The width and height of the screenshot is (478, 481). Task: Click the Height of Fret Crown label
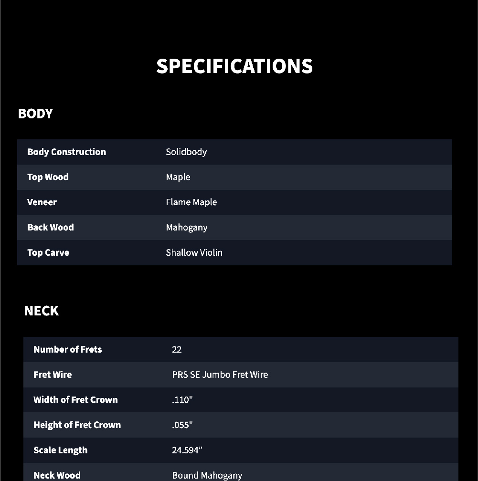pos(77,425)
